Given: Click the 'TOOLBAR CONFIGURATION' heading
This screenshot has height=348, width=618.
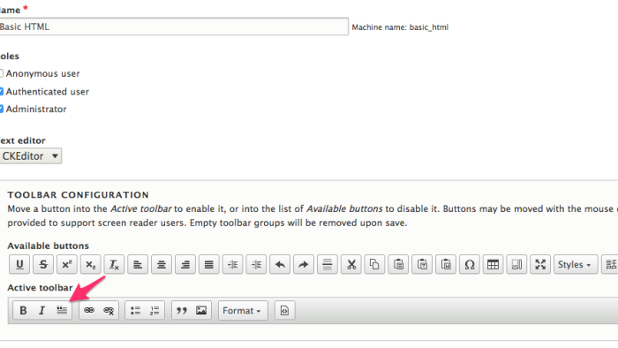Looking at the screenshot, I should point(78,194).
